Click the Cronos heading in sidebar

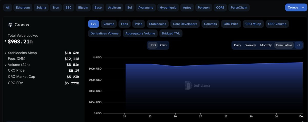point(22,25)
